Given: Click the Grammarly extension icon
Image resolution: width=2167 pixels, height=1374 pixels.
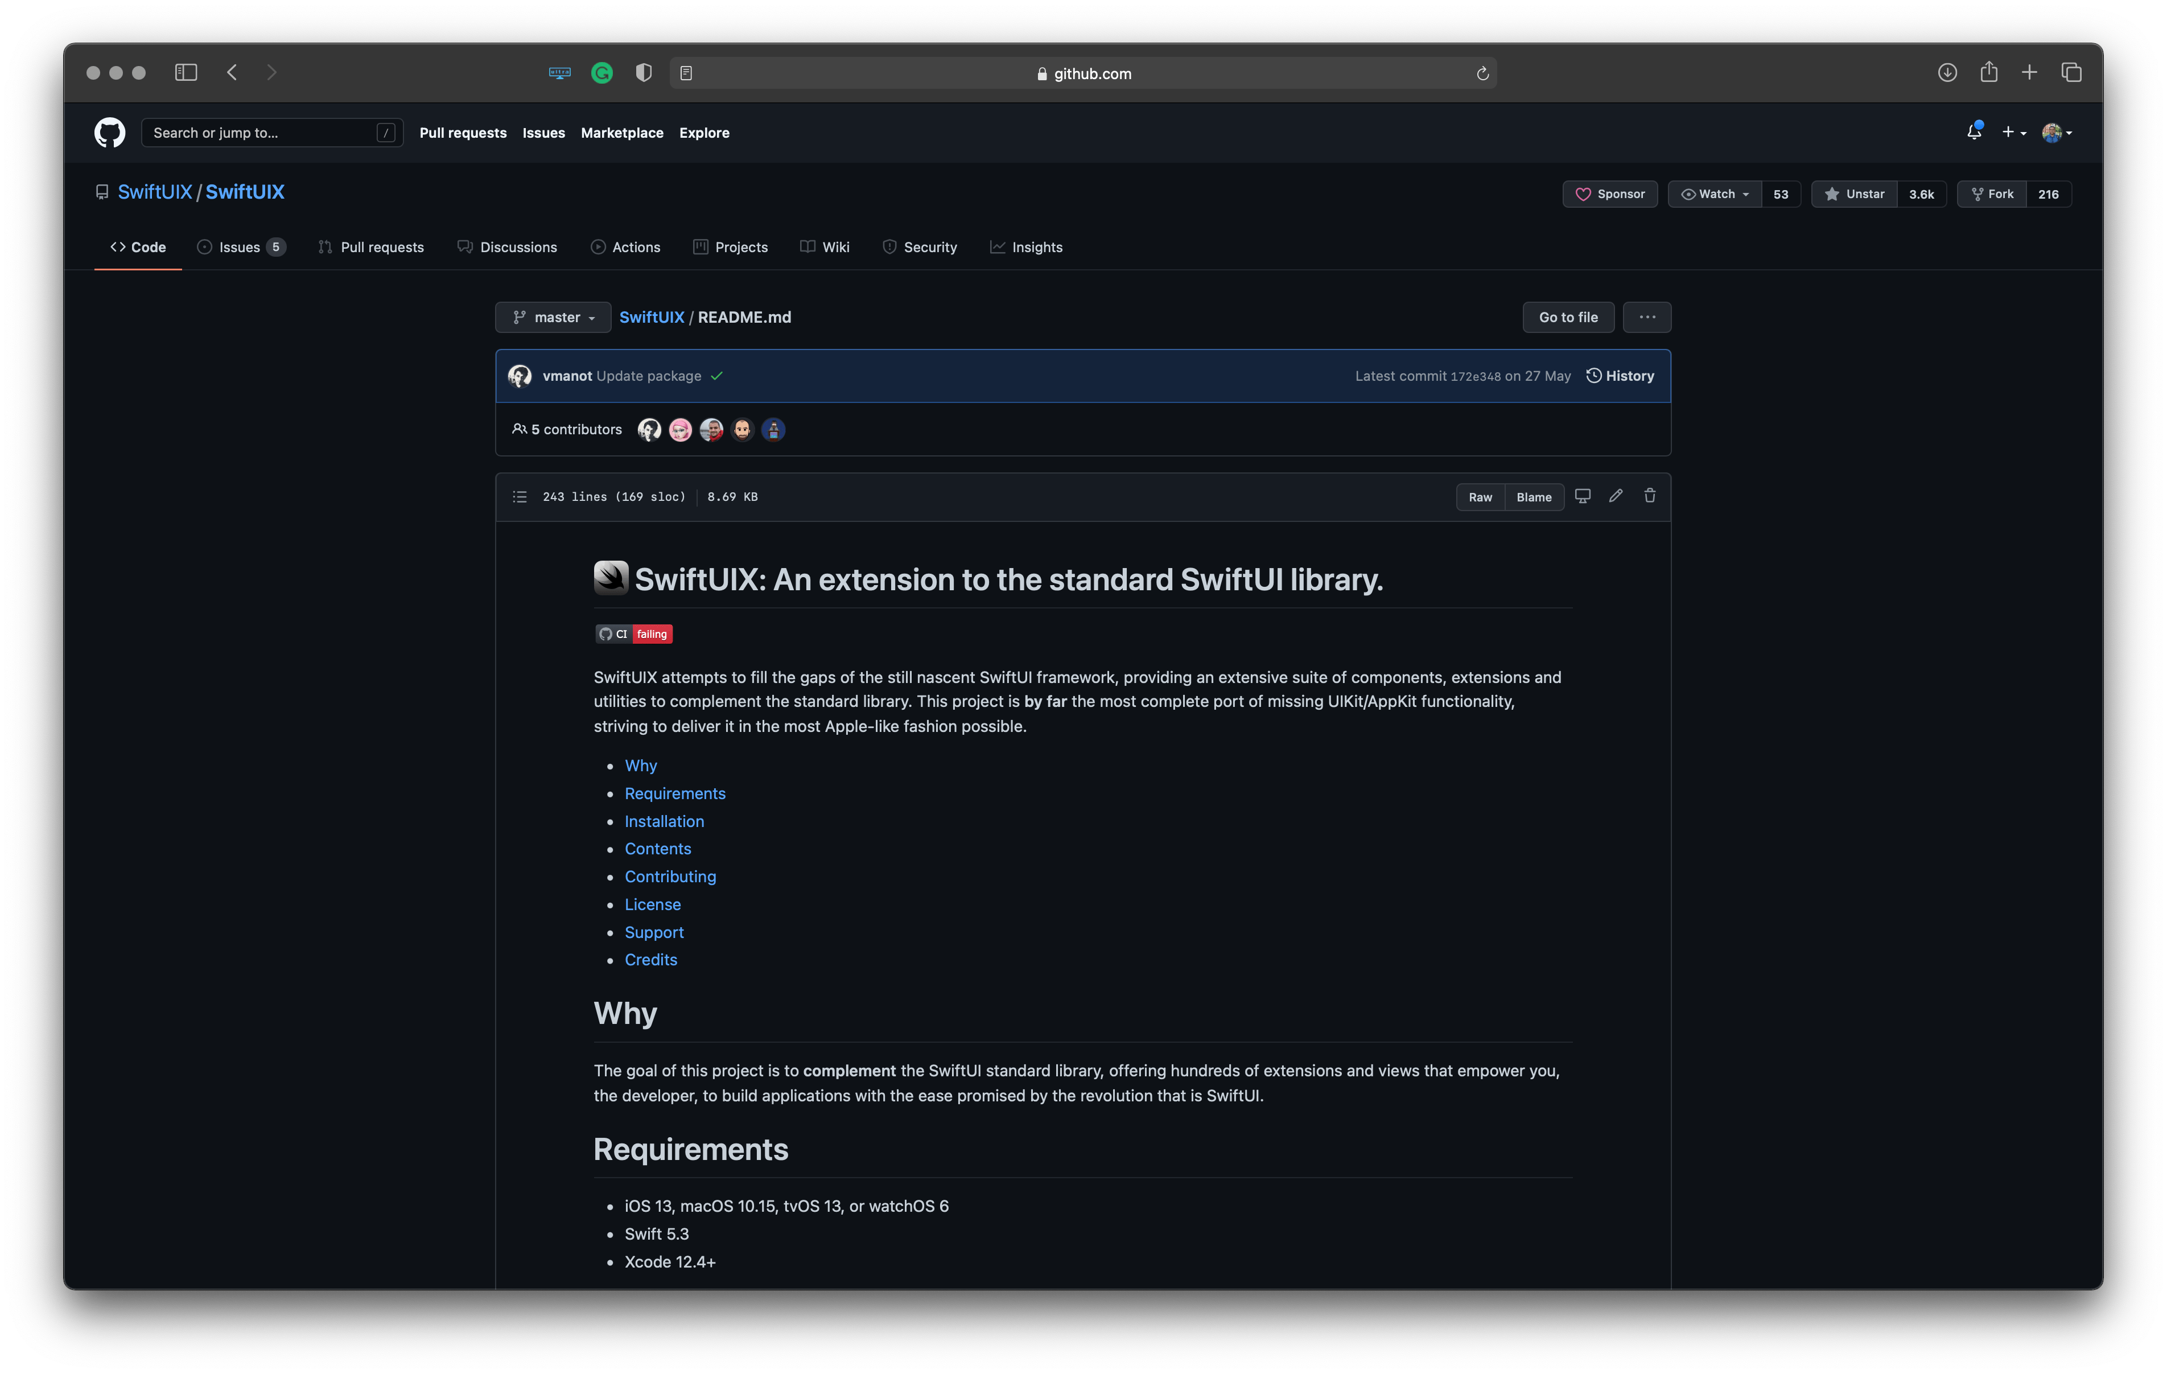Looking at the screenshot, I should (x=602, y=74).
